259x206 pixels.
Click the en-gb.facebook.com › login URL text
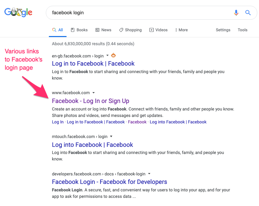(78, 56)
